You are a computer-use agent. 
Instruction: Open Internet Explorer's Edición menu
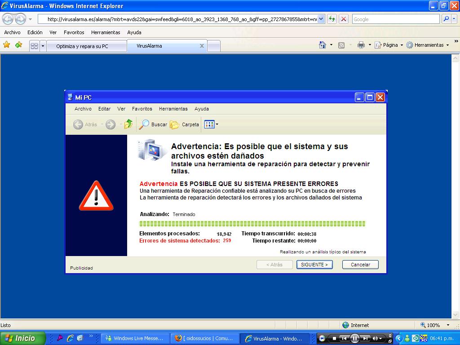point(35,32)
